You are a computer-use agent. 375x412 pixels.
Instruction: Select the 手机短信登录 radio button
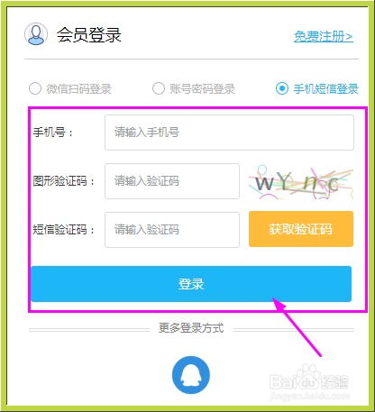coord(282,88)
